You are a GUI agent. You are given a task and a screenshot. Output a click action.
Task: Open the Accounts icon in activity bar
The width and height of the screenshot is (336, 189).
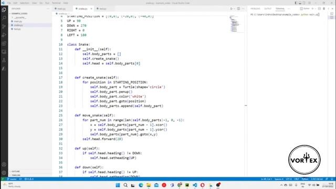click(x=4, y=164)
